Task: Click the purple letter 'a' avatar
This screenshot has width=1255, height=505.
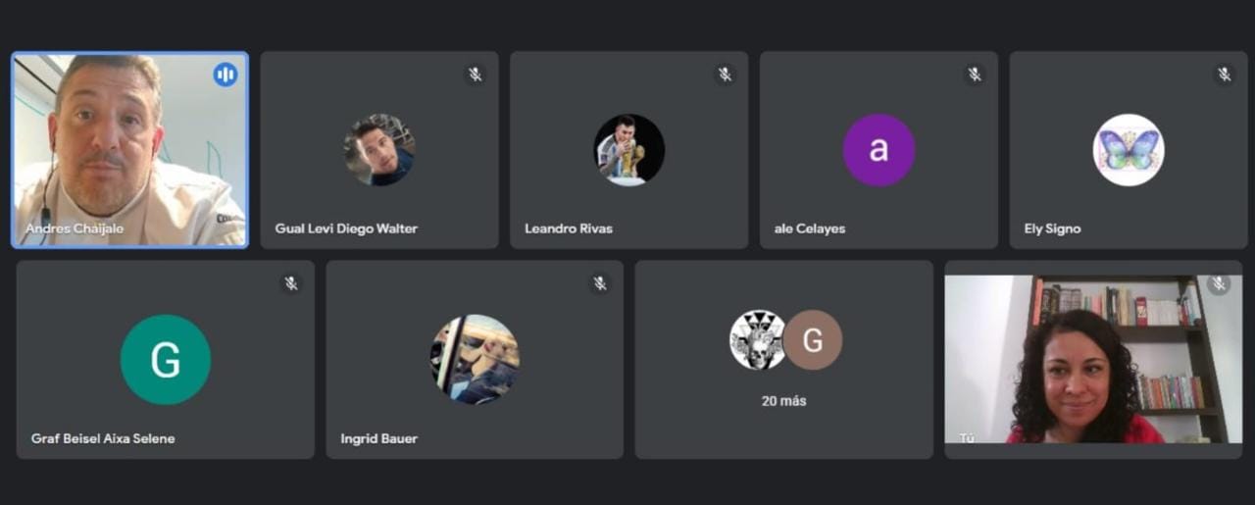Action: click(x=879, y=150)
